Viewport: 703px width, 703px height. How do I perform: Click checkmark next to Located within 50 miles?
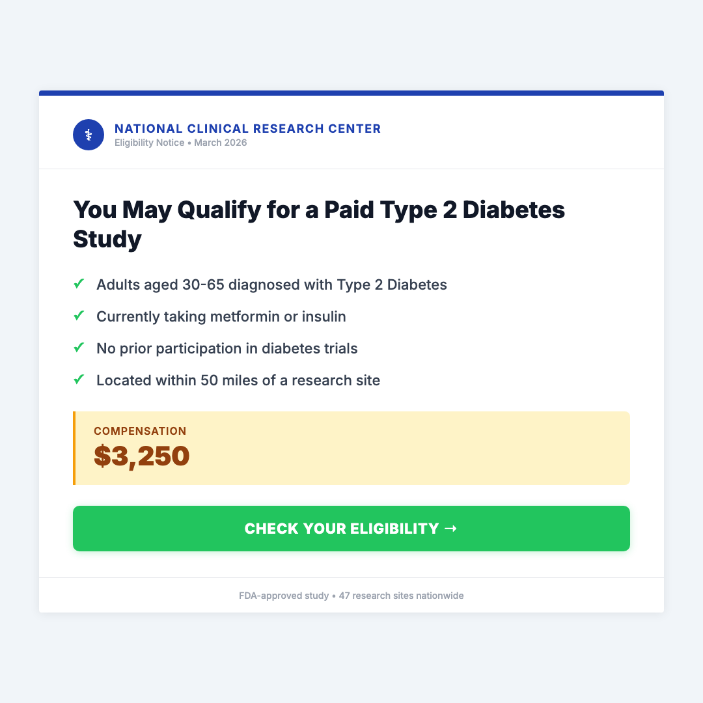click(79, 379)
